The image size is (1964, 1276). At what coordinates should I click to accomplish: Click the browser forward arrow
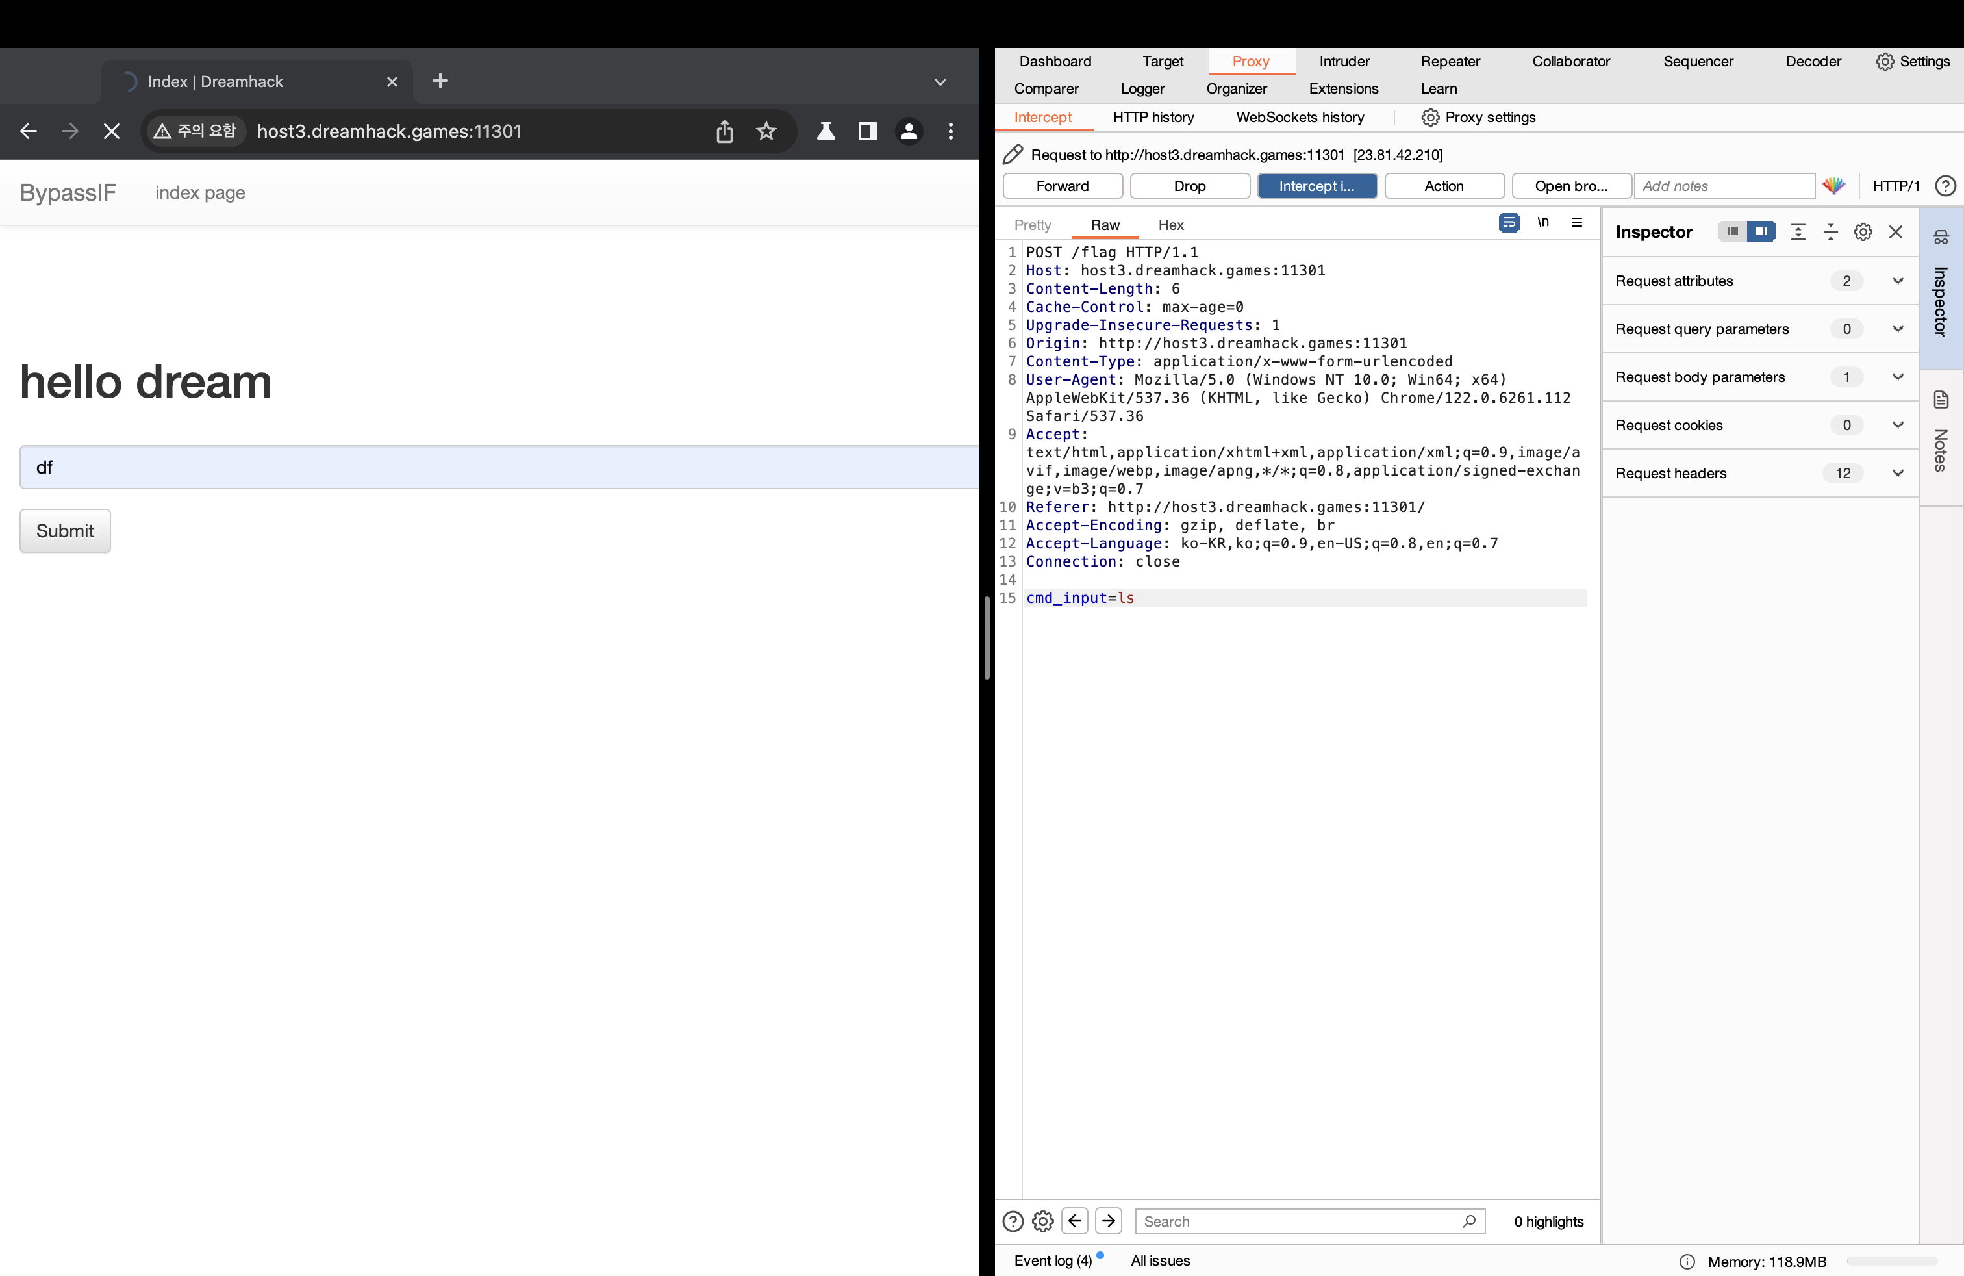pos(70,131)
